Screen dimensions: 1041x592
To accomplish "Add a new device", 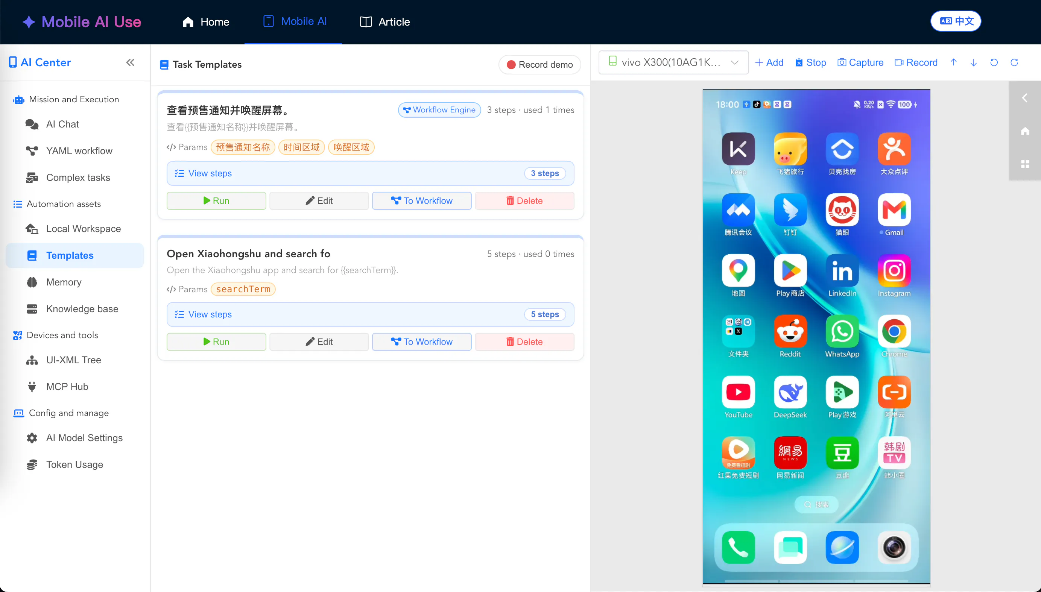I will pos(769,62).
